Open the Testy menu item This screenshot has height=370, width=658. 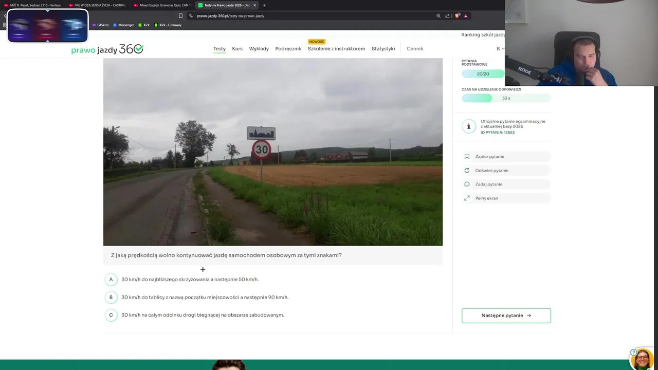pyautogui.click(x=220, y=49)
